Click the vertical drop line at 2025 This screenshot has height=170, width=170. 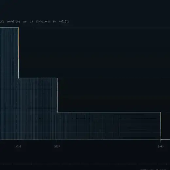18,53
